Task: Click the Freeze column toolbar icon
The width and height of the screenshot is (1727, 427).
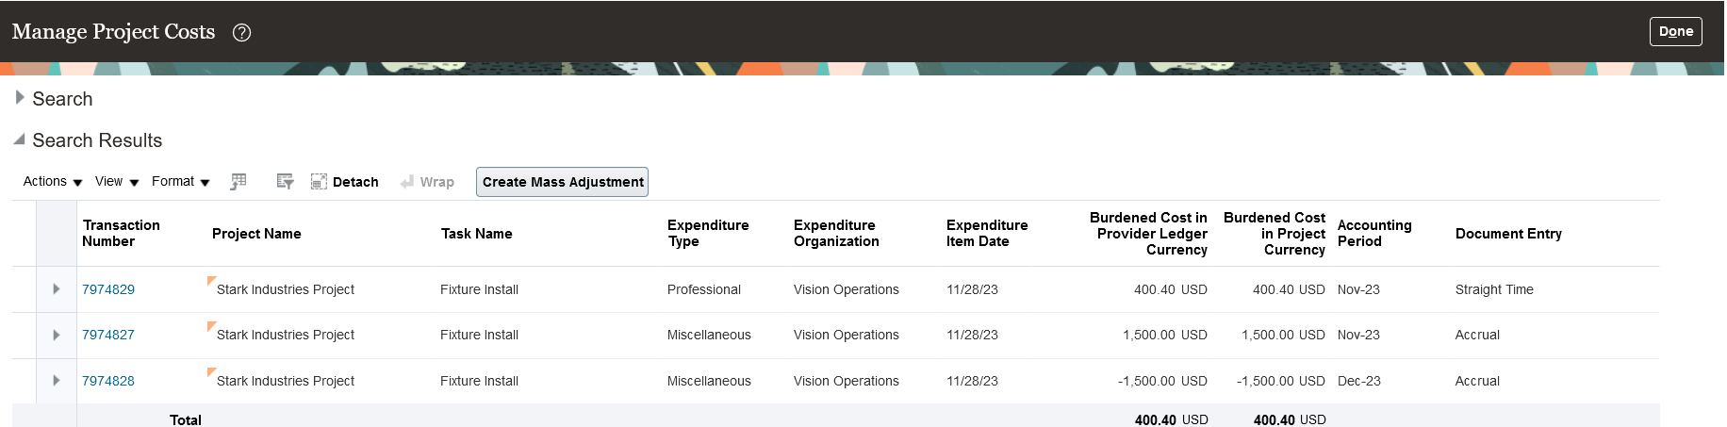Action: 238,181
